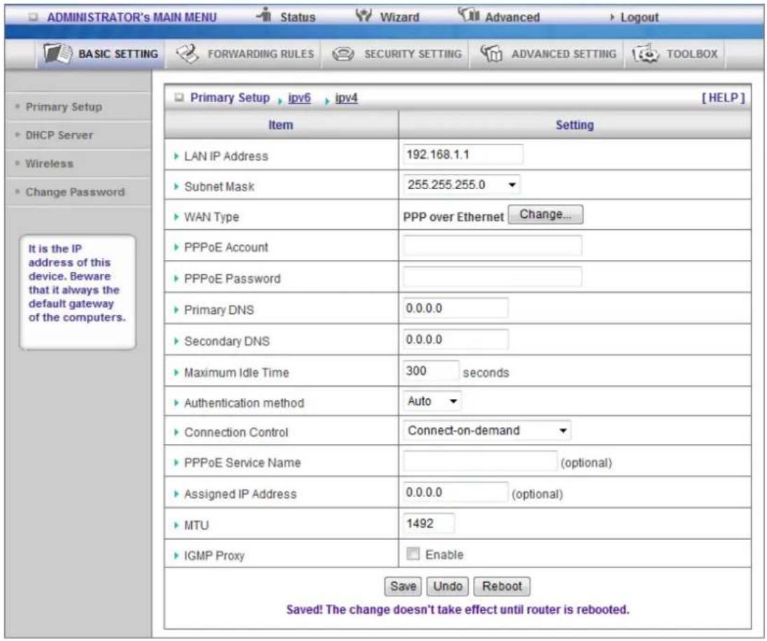Click the Forwarding Rules icon
This screenshot has height=641, width=767.
point(187,54)
